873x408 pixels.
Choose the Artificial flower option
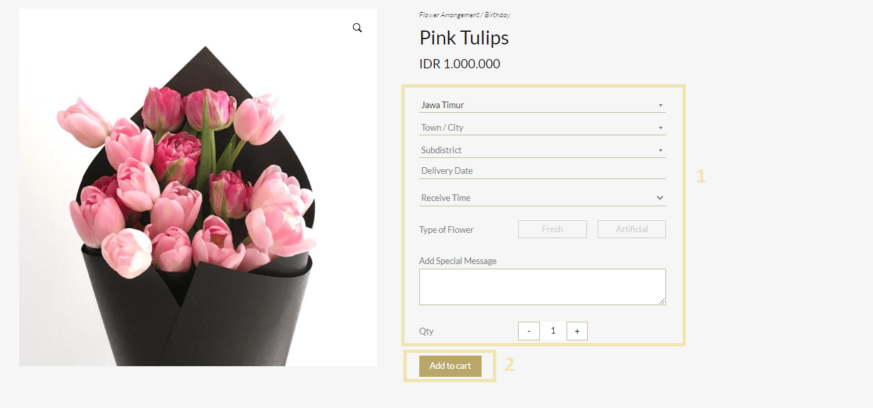pos(632,229)
